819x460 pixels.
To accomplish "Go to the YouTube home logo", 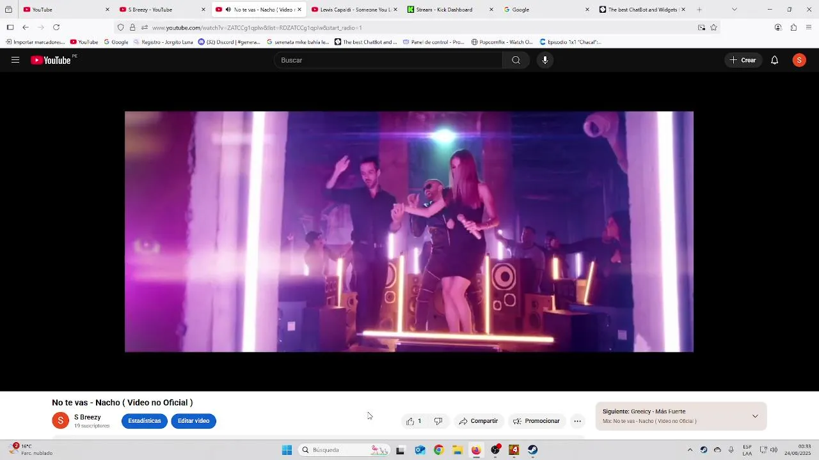I will tap(51, 60).
